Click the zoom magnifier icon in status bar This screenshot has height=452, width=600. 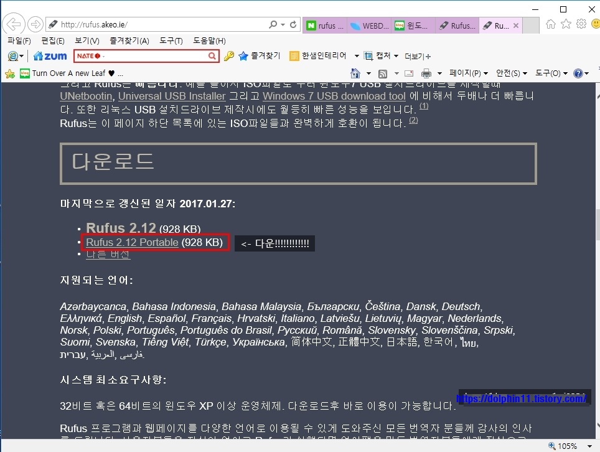tap(552, 446)
